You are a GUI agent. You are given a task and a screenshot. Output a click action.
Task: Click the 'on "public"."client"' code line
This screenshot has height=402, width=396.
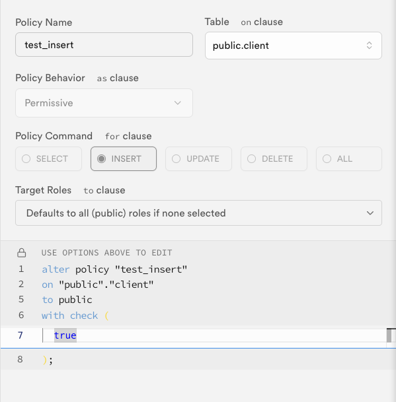tap(98, 285)
